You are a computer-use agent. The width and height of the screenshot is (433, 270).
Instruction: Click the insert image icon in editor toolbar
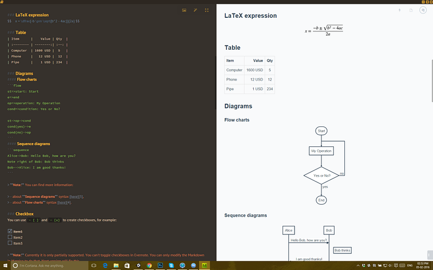click(184, 10)
